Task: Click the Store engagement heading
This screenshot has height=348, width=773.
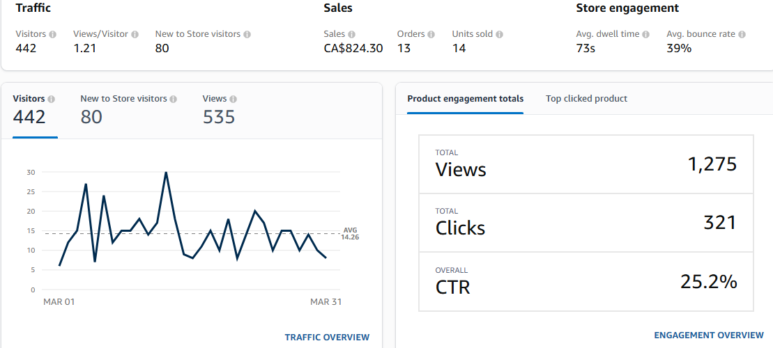Action: tap(627, 8)
